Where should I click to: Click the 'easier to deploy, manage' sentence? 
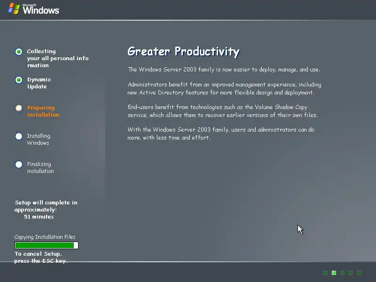[x=224, y=70]
